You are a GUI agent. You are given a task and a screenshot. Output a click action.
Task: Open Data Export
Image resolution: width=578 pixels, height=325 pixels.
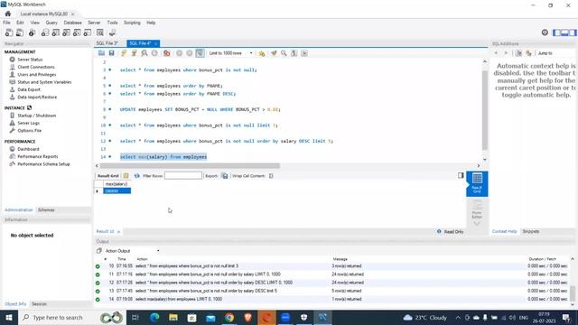[x=29, y=89]
